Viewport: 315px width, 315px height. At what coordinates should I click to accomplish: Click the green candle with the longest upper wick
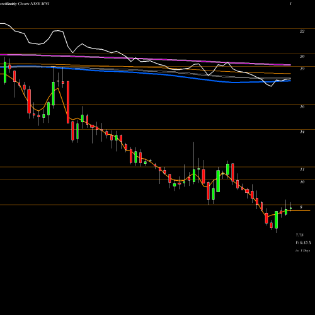click(194, 176)
